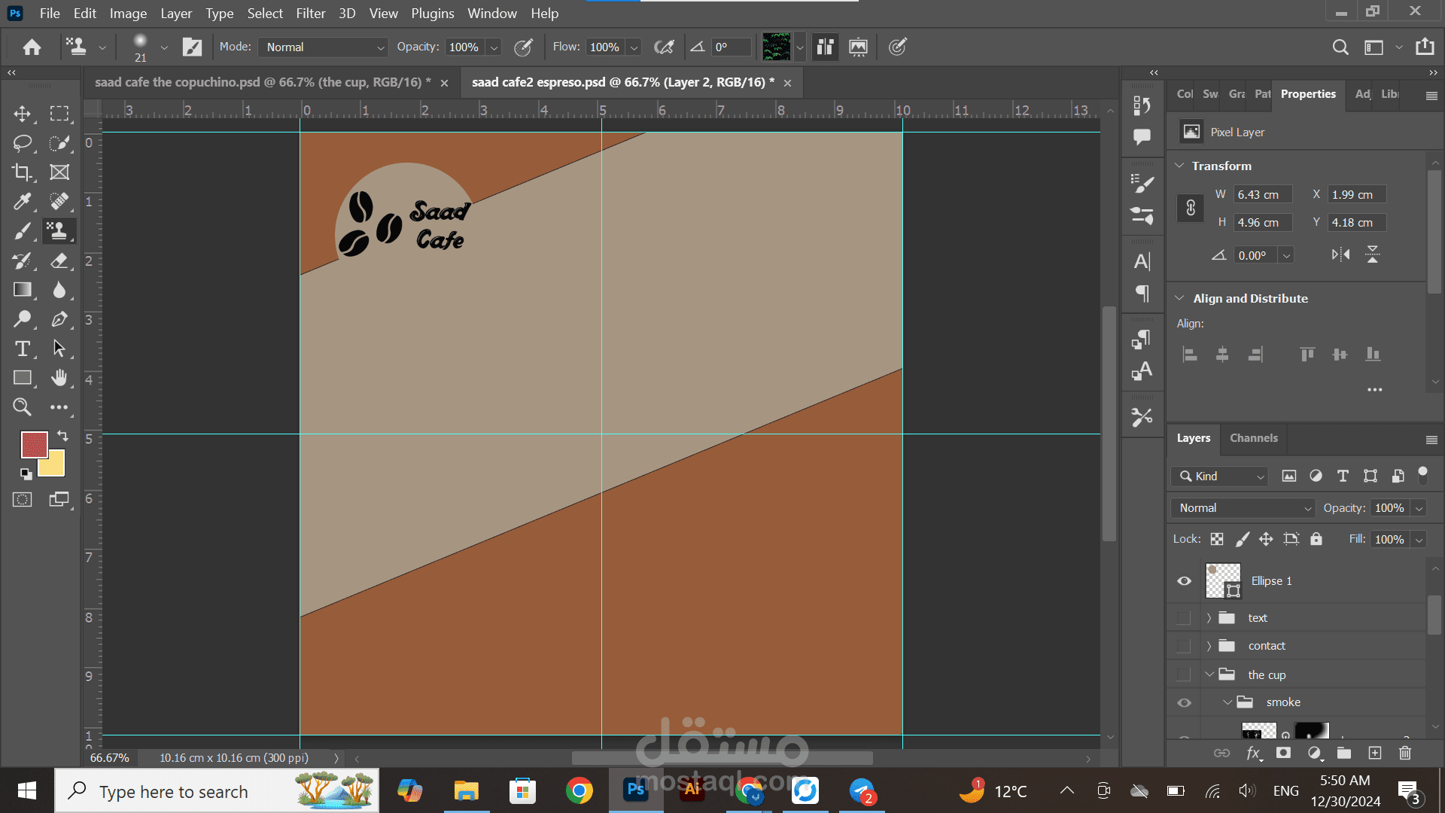Open the Filter menu
This screenshot has width=1445, height=813.
click(310, 14)
